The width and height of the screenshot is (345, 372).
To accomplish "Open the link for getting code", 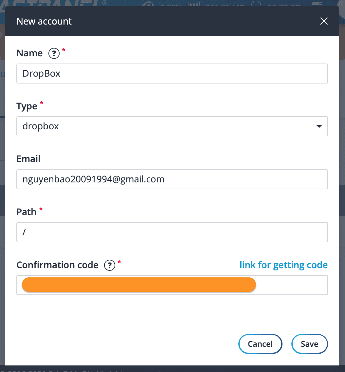I will coord(283,265).
